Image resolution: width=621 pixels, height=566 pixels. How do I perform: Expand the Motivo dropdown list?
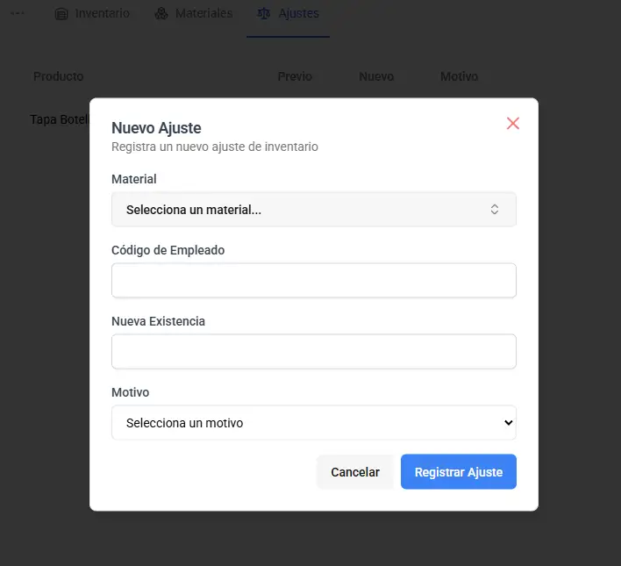(x=314, y=422)
